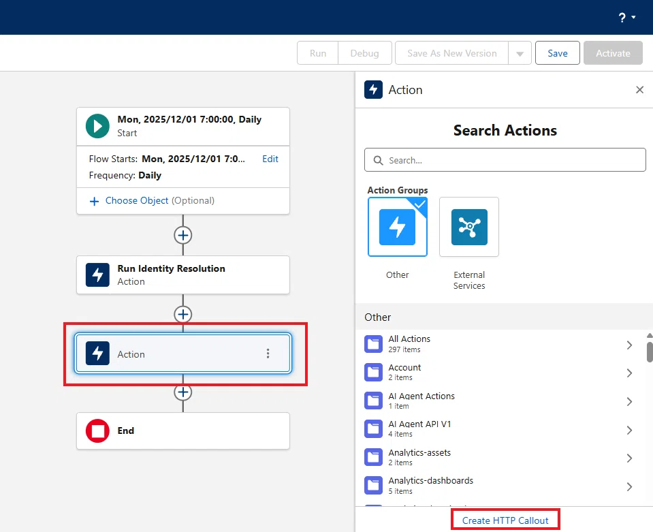This screenshot has height=532, width=653.
Task: Click the actions list scrollbar thumb
Action: click(650, 352)
